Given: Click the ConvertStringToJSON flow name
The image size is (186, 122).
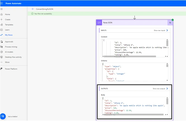Looking at the screenshot, I should (44, 9).
